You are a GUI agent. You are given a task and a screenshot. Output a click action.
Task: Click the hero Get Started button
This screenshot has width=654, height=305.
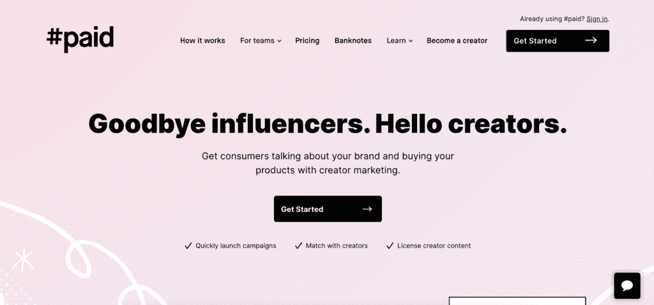[x=328, y=209]
